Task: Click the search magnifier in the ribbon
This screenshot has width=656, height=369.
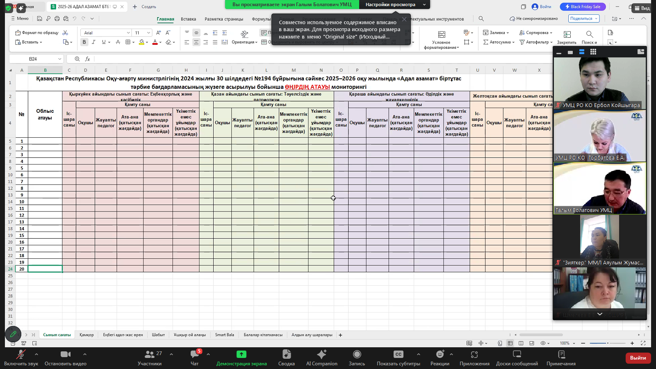Action: point(481,19)
